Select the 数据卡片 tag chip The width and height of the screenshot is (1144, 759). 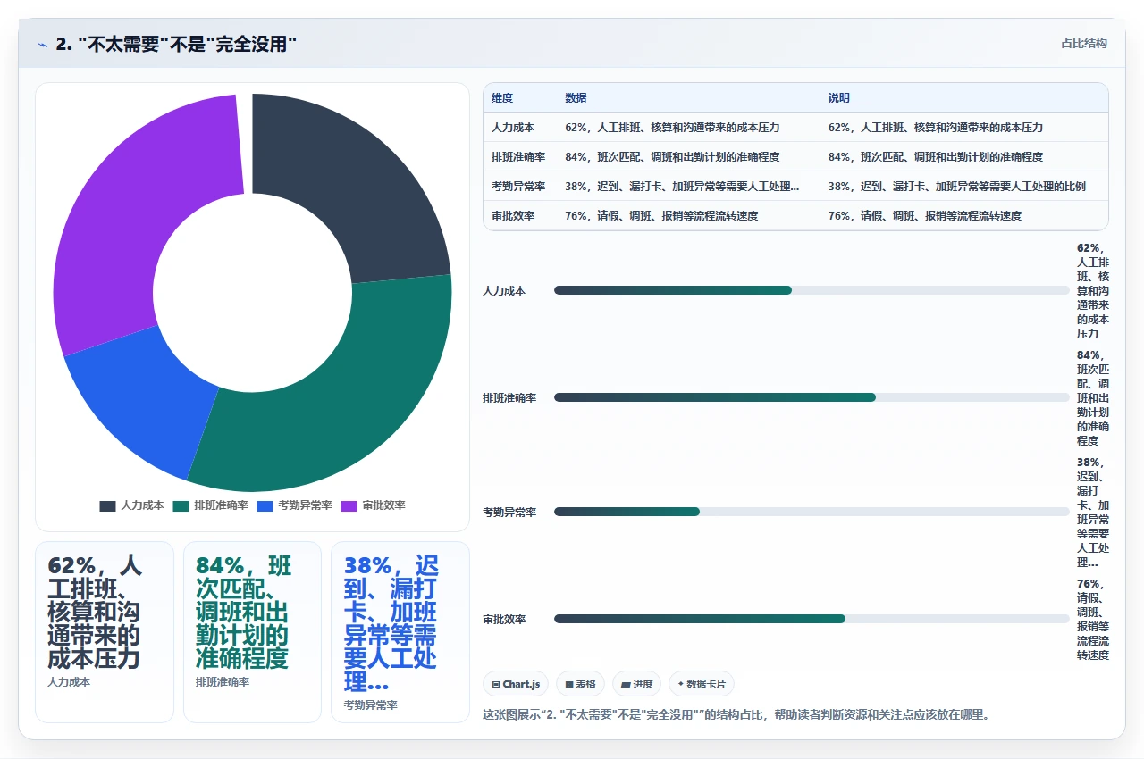[x=702, y=684]
